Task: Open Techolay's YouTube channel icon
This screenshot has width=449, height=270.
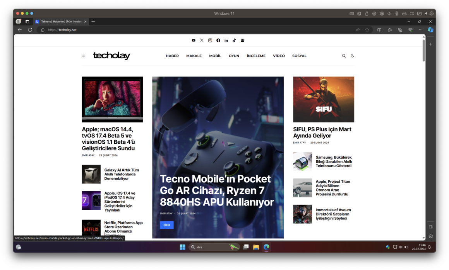Action: point(194,41)
